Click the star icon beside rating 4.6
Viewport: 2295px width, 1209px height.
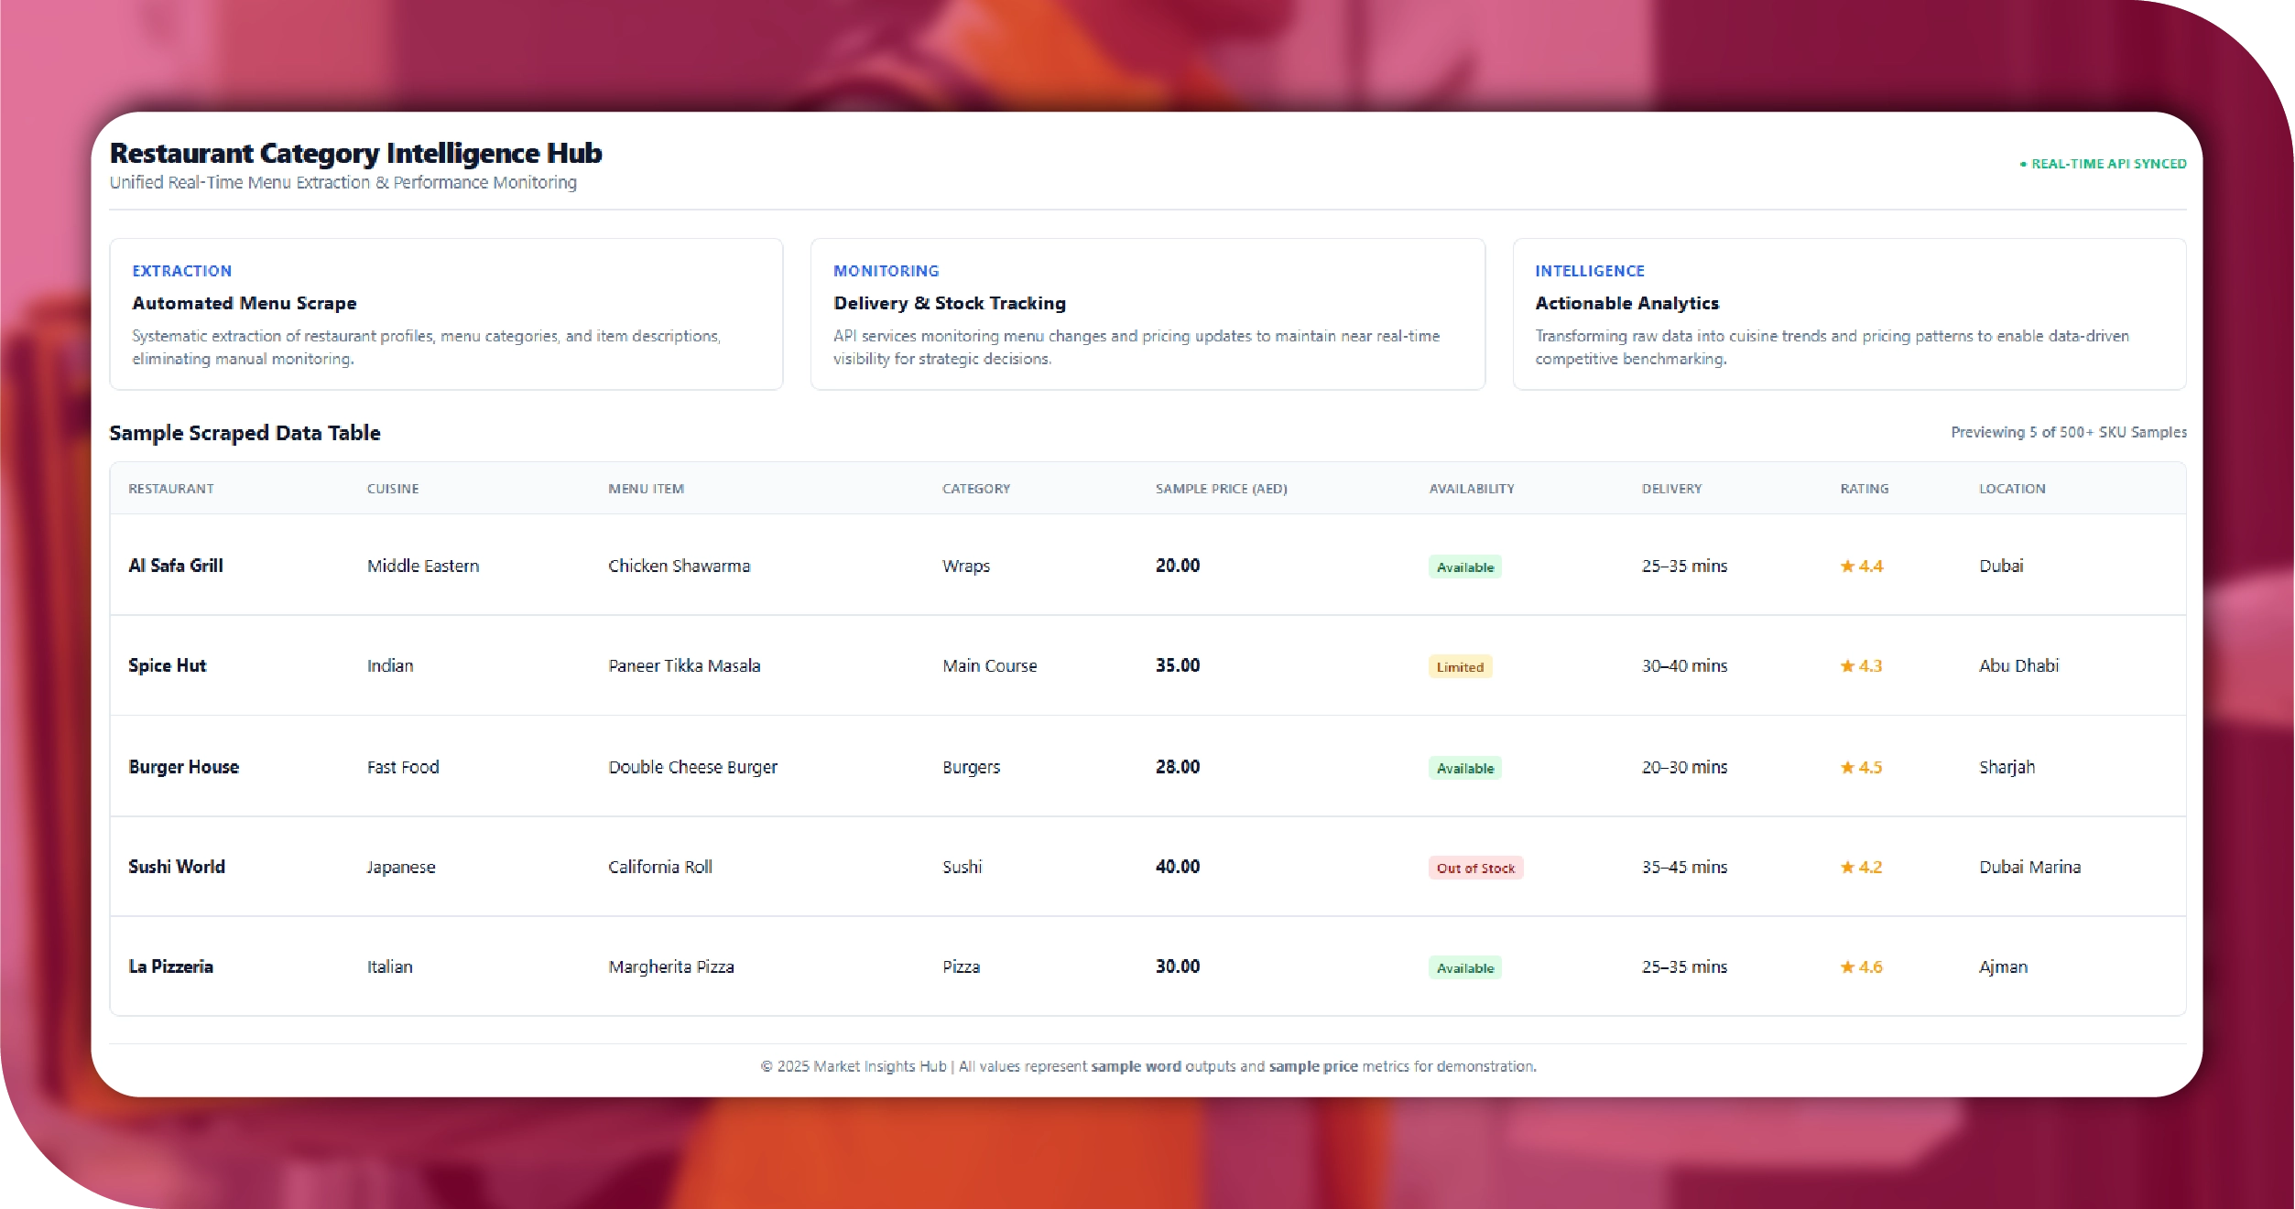coord(1847,967)
